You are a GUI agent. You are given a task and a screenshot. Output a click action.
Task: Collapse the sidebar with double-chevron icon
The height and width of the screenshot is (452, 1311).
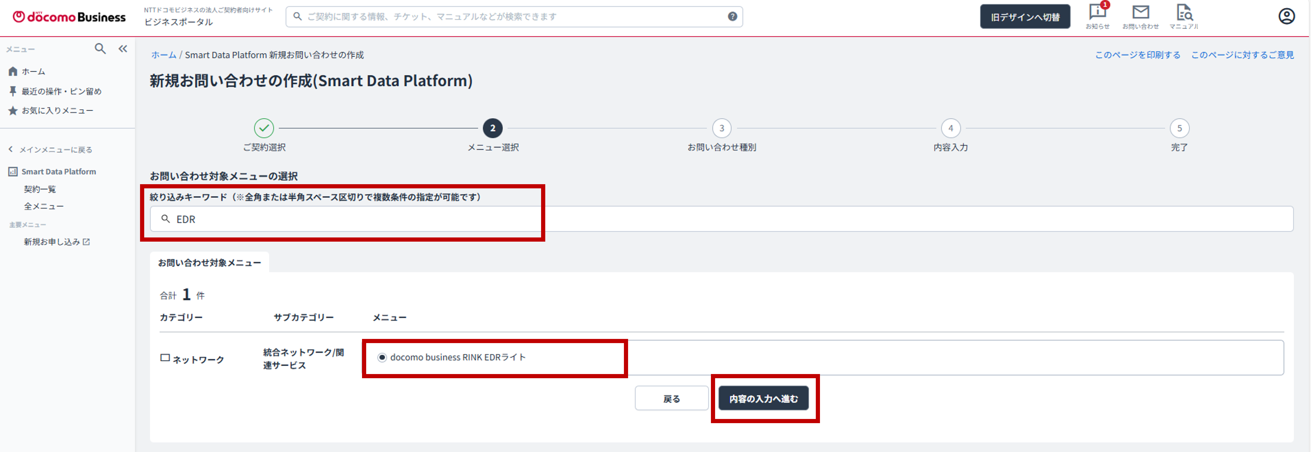pos(123,49)
